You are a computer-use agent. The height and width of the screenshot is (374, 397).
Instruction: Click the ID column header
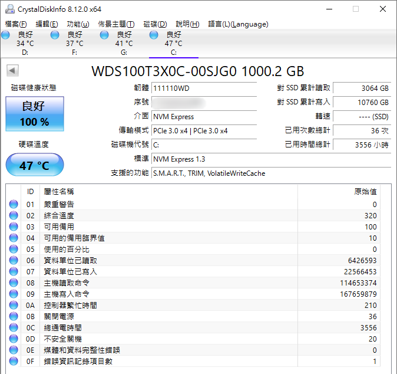point(31,192)
